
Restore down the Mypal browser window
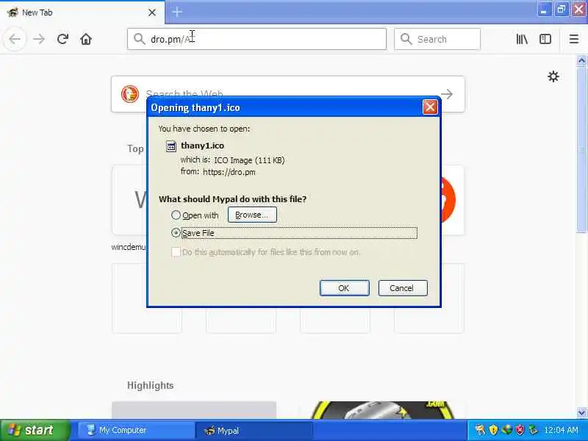click(561, 10)
